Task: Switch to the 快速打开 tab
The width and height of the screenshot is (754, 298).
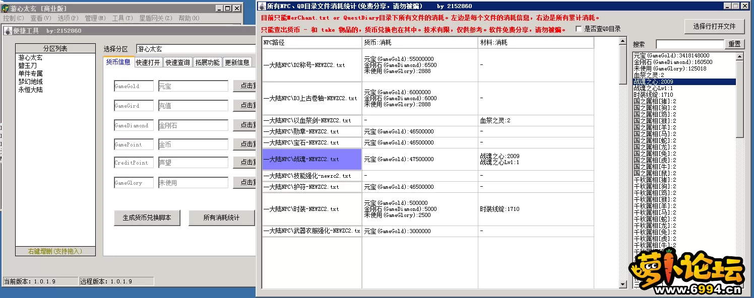Action: [148, 63]
